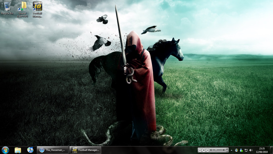Open the clock showing 23:35
273x154 pixels.
262,150
